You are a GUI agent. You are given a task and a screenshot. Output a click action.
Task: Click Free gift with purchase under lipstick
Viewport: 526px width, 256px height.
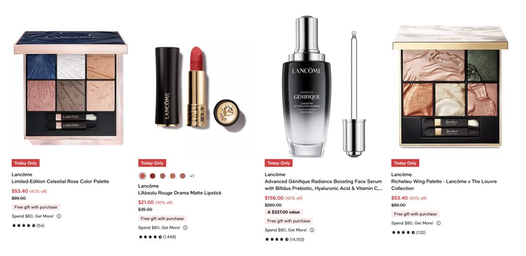(162, 219)
